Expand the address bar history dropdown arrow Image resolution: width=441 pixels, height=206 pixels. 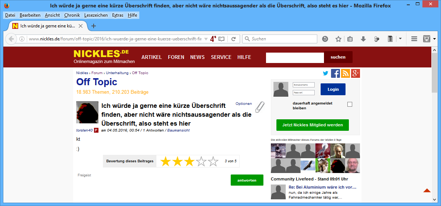pos(206,39)
